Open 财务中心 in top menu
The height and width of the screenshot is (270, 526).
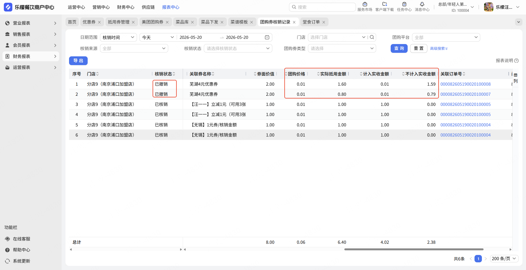click(x=126, y=7)
